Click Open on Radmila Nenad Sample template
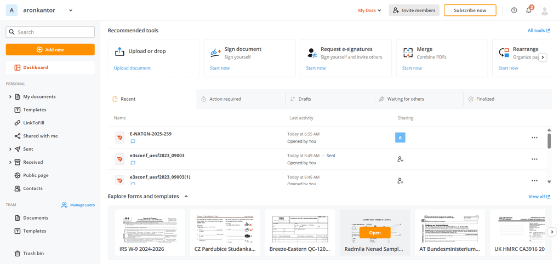Screen dimensions: 559x264 375,233
